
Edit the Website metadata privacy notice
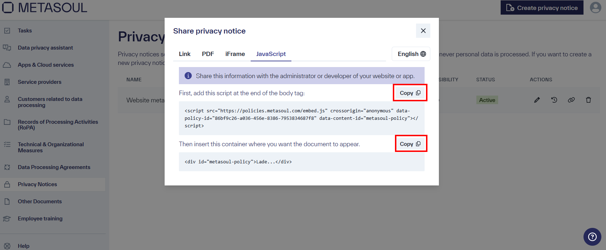pos(537,100)
